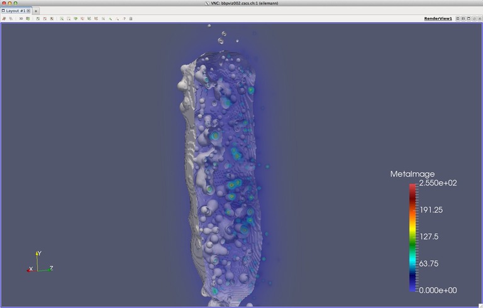
Task: Toggle the 3D interaction mode button
Action: (21, 18)
